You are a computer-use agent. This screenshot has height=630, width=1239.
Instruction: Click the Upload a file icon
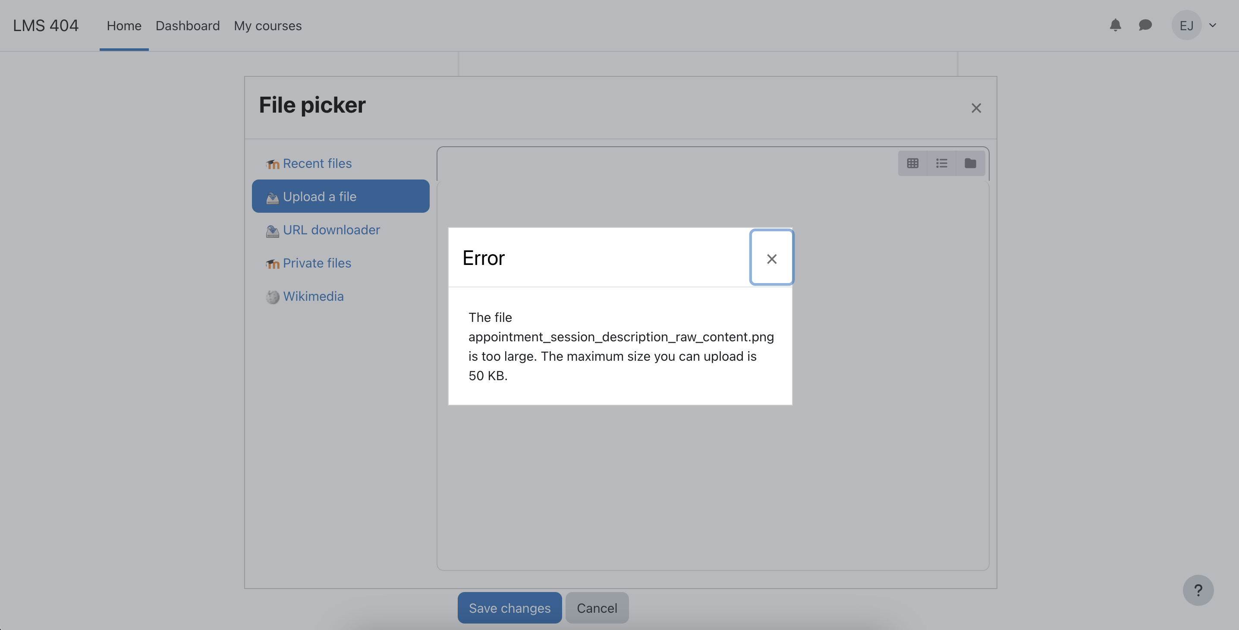(273, 198)
